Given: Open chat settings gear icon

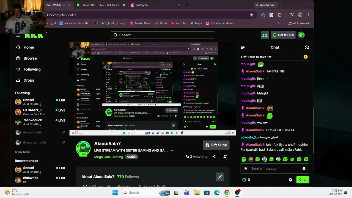Looking at the screenshot, I should click(x=290, y=180).
